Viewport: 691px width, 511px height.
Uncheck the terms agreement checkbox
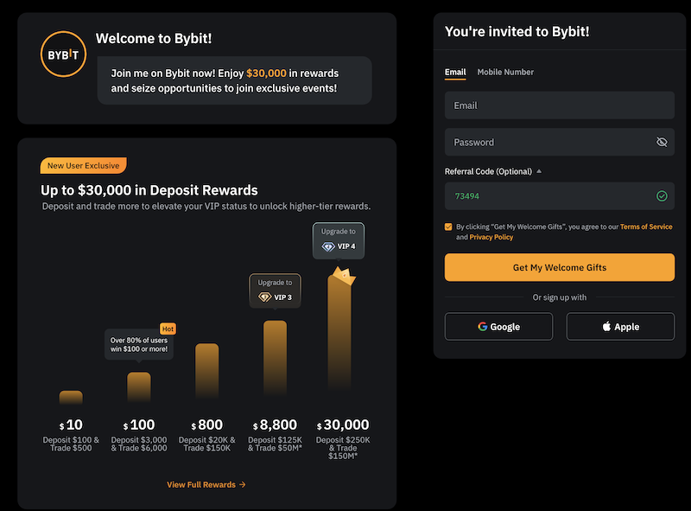click(x=448, y=227)
